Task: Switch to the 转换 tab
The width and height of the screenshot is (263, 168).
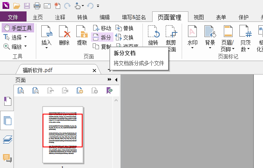Action: [x=82, y=17]
